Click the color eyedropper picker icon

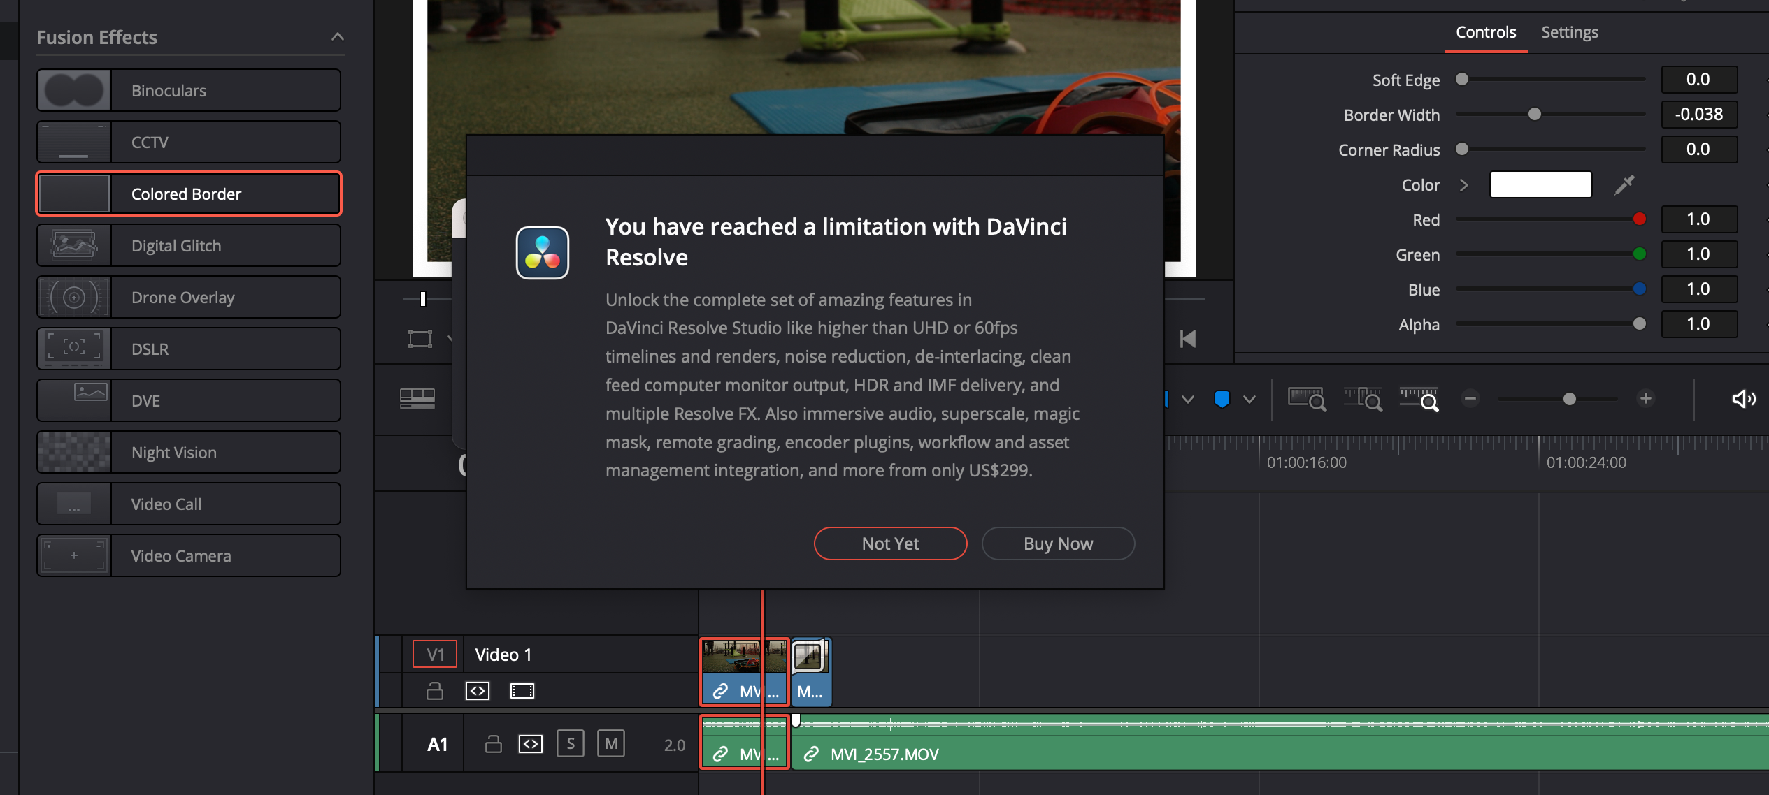tap(1624, 185)
